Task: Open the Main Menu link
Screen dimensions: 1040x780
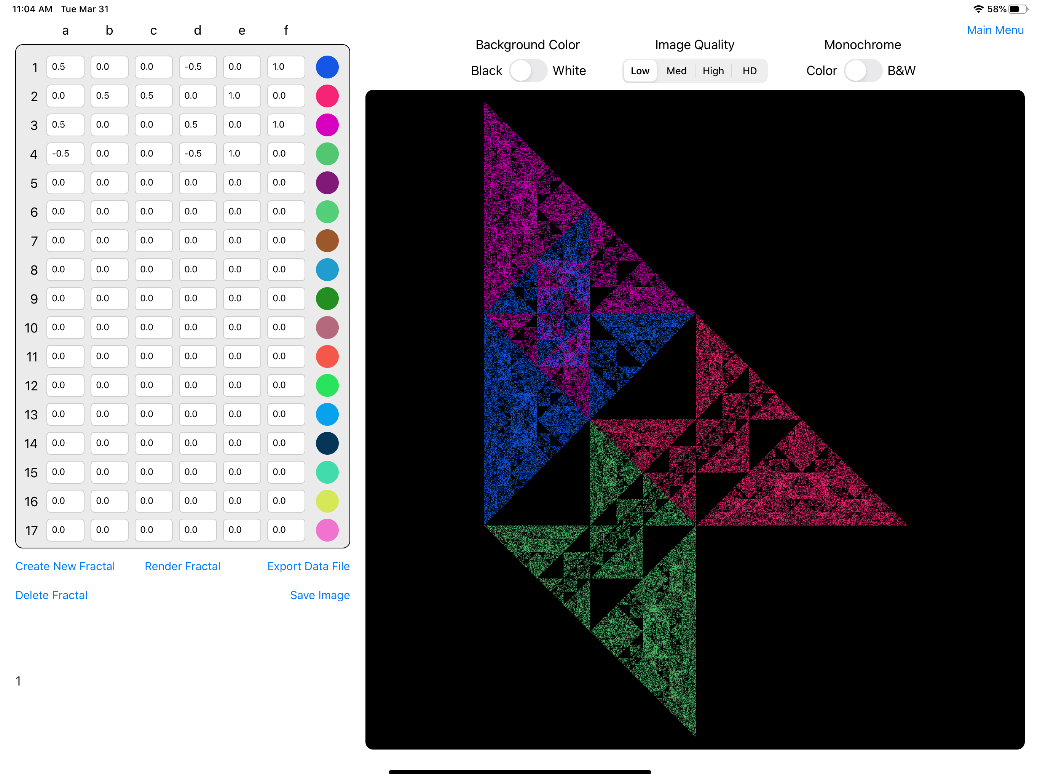Action: pyautogui.click(x=994, y=30)
